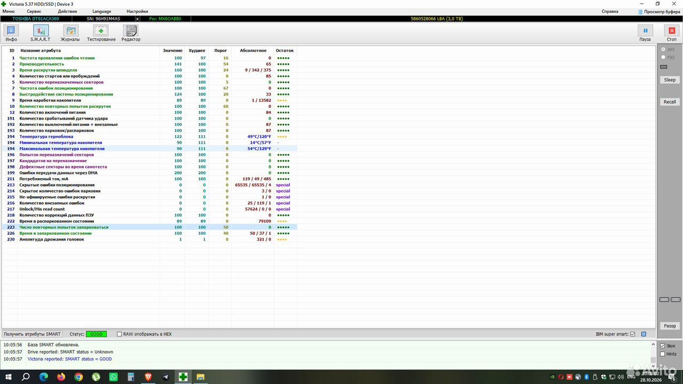Select the Время наработки накопителя row
The height and width of the screenshot is (384, 683).
click(x=149, y=100)
